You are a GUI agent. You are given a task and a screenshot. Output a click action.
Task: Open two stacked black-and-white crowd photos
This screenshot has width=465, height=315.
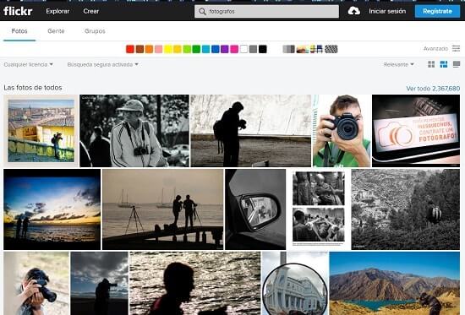pos(319,209)
